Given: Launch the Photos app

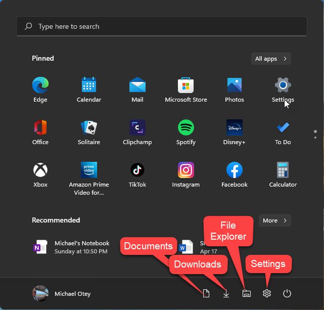Looking at the screenshot, I should [235, 90].
